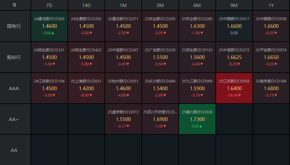This screenshot has height=165, width=290.
Task: Click the 0.00 change value
Action: [x=234, y=33]
